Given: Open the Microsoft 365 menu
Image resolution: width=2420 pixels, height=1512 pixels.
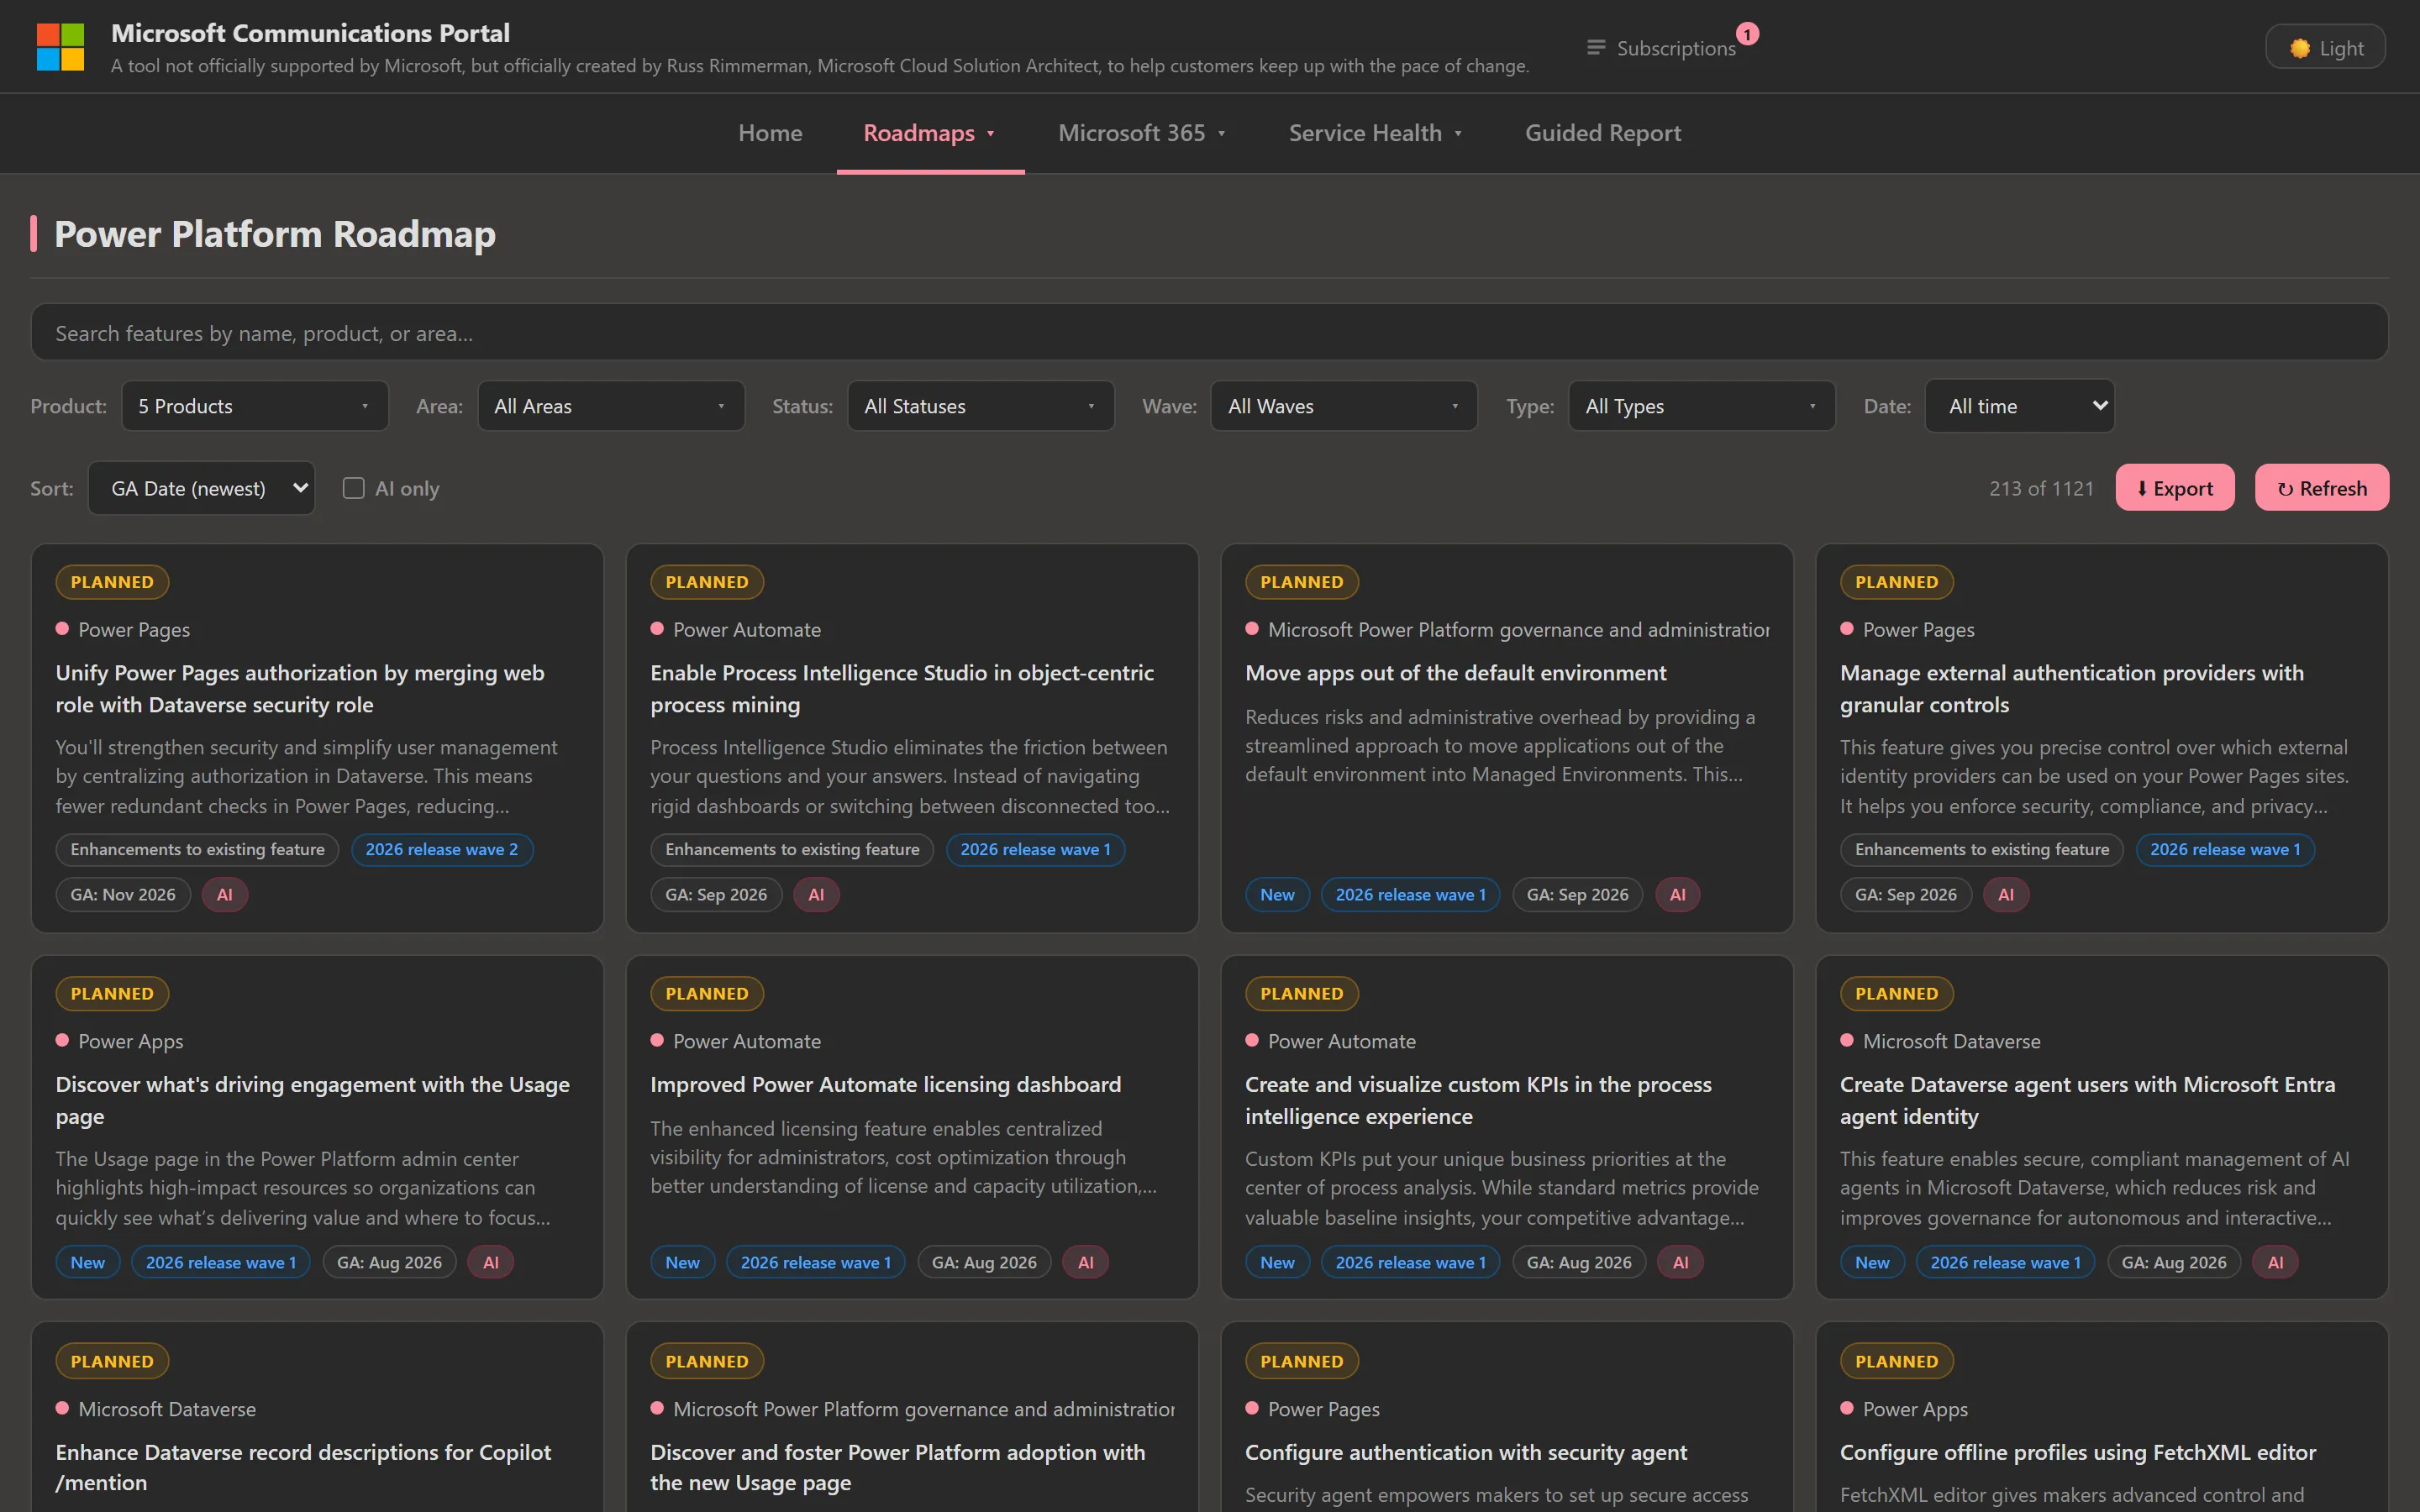Looking at the screenshot, I should tap(1142, 133).
